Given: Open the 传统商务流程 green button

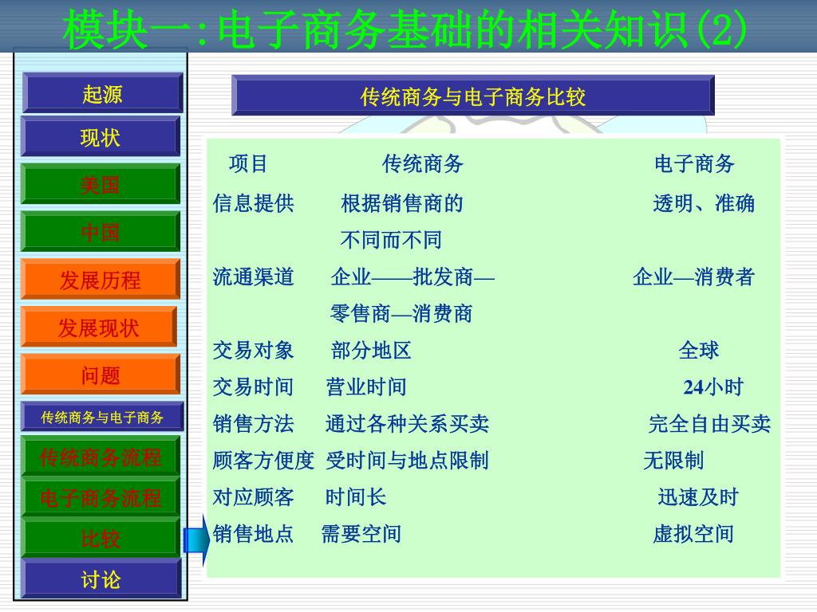Looking at the screenshot, I should (101, 457).
